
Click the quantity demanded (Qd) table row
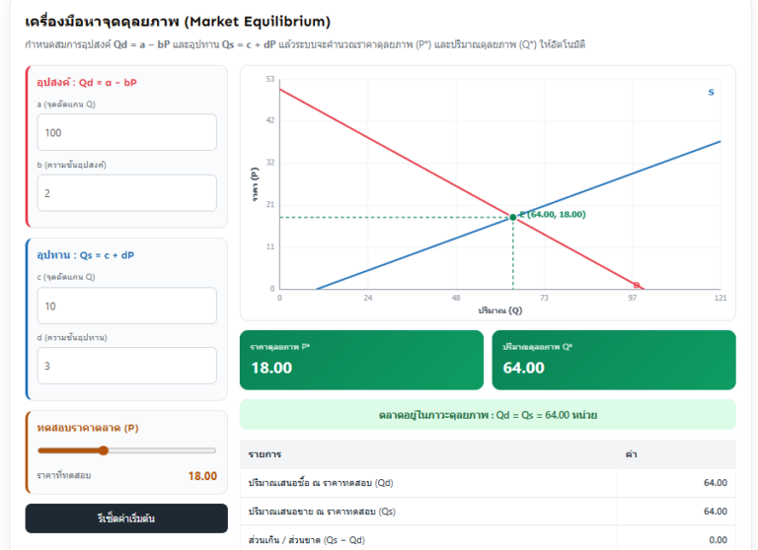488,483
